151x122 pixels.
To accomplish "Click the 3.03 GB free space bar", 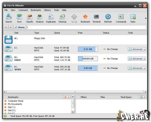I will click(88, 68).
